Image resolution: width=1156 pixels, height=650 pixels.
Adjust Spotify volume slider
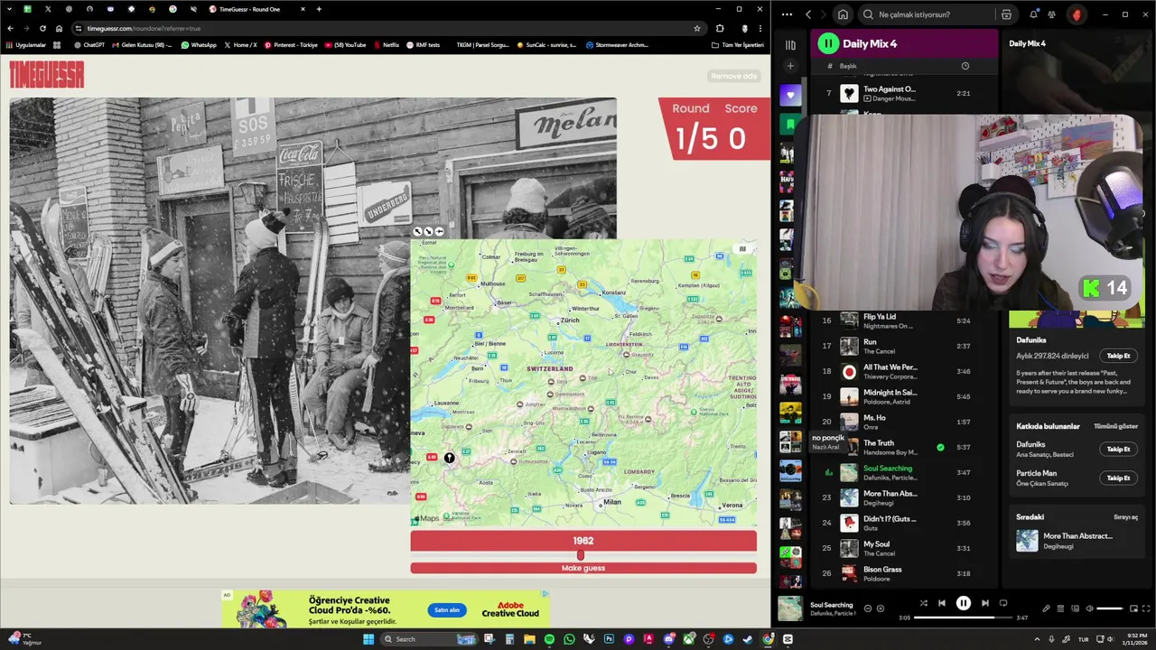(x=1109, y=608)
